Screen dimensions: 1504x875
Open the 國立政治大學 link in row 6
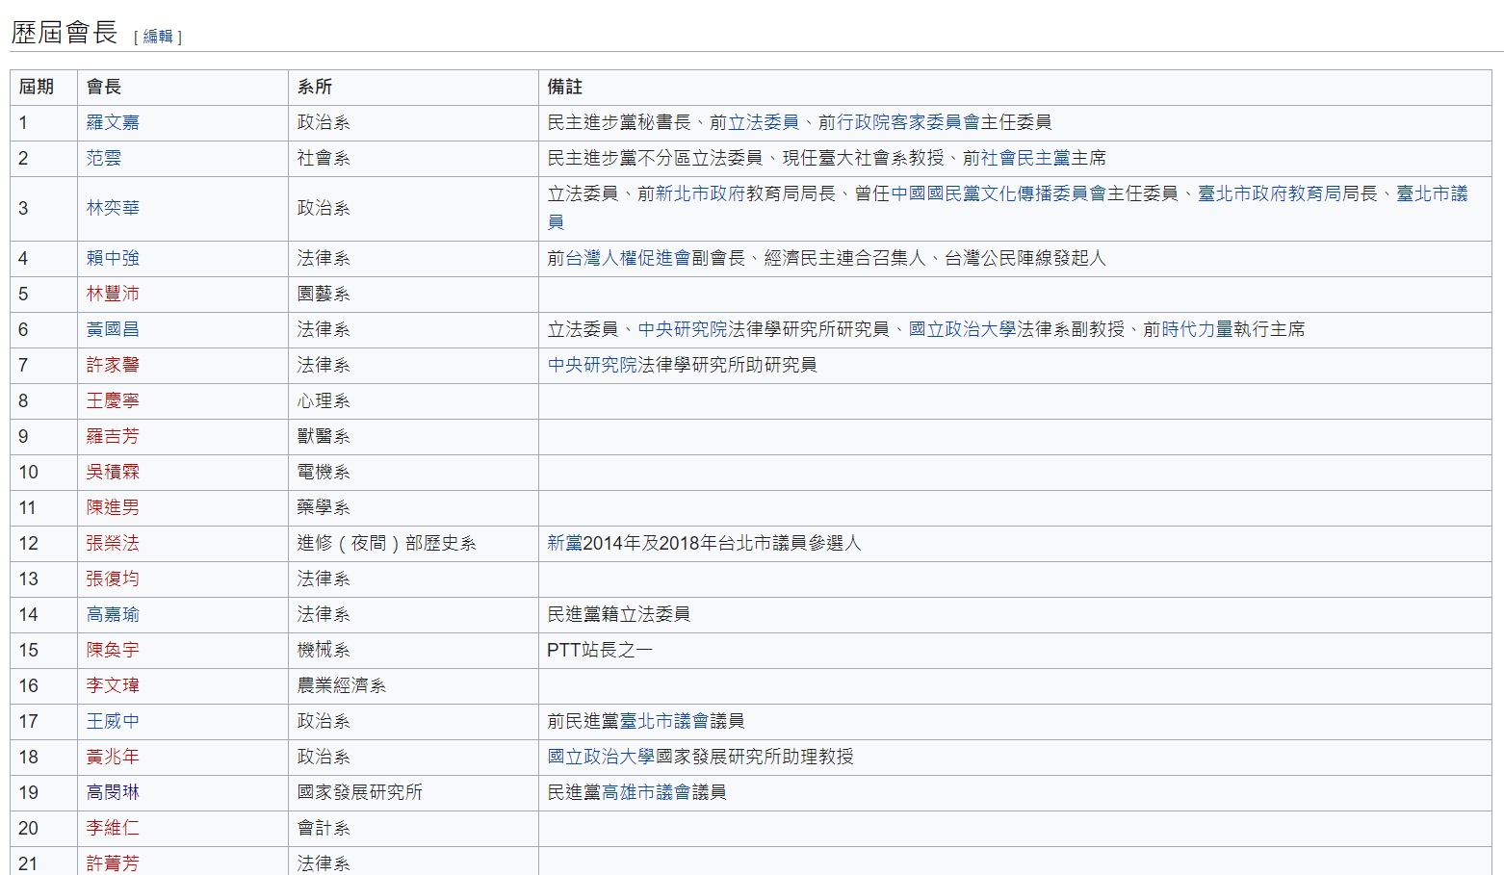click(x=963, y=329)
